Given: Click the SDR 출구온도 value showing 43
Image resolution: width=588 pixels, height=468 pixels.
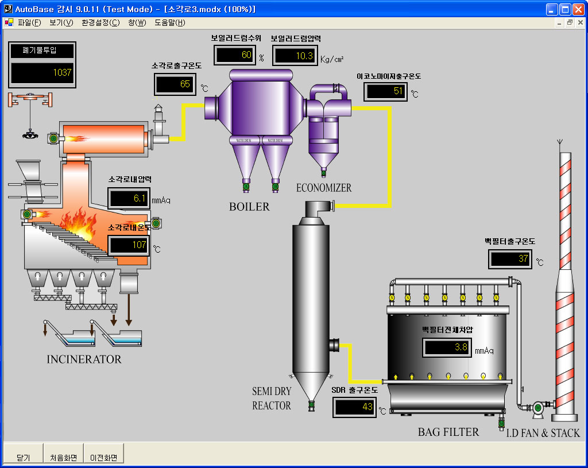Looking at the screenshot, I should point(354,407).
